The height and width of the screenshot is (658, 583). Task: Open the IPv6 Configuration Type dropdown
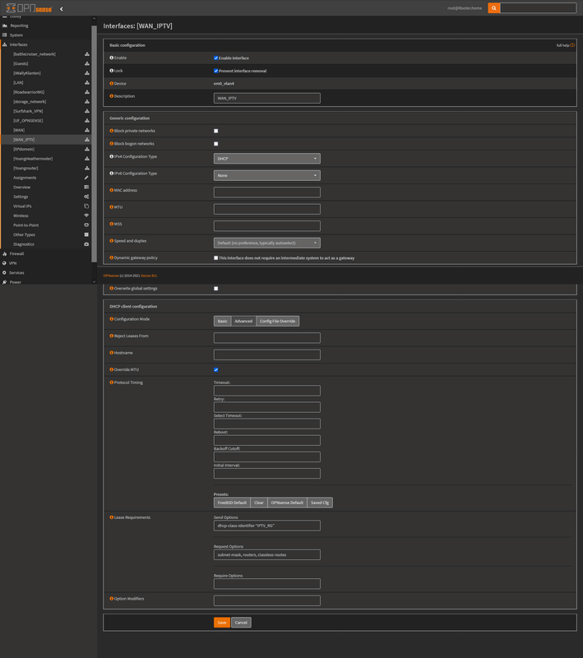tap(266, 175)
